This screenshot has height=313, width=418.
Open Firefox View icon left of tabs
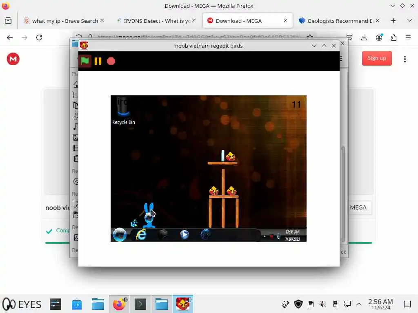8,20
